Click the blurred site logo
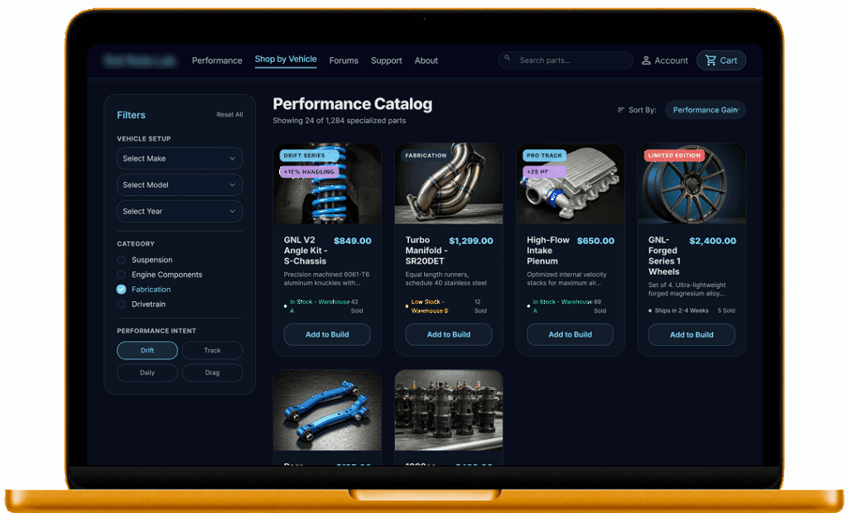This screenshot has width=848, height=513. [x=140, y=60]
